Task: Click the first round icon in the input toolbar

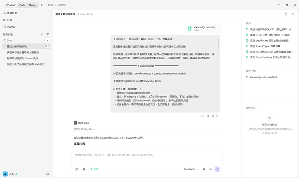Action: pyautogui.click(x=77, y=169)
